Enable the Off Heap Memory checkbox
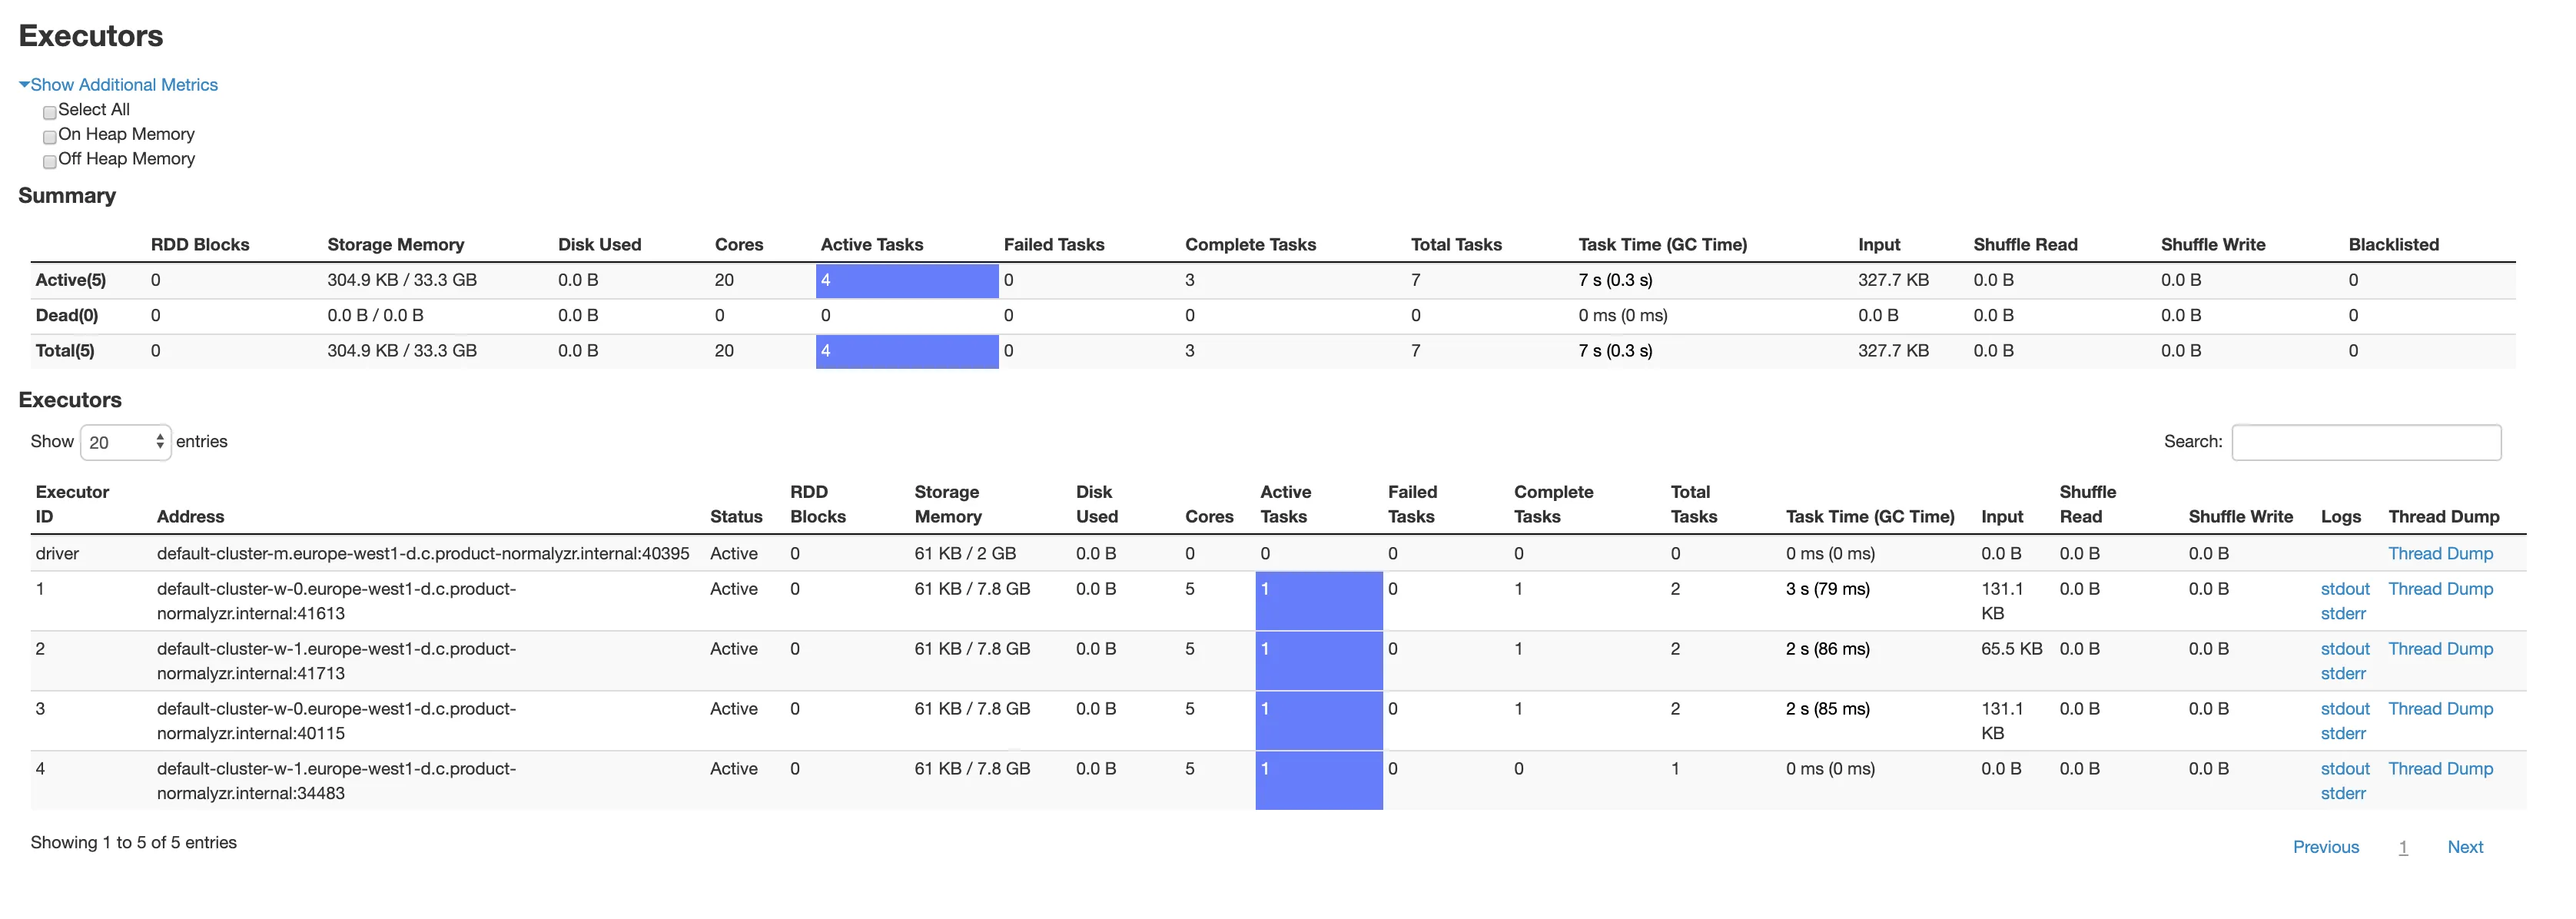This screenshot has height=919, width=2576. pyautogui.click(x=49, y=161)
